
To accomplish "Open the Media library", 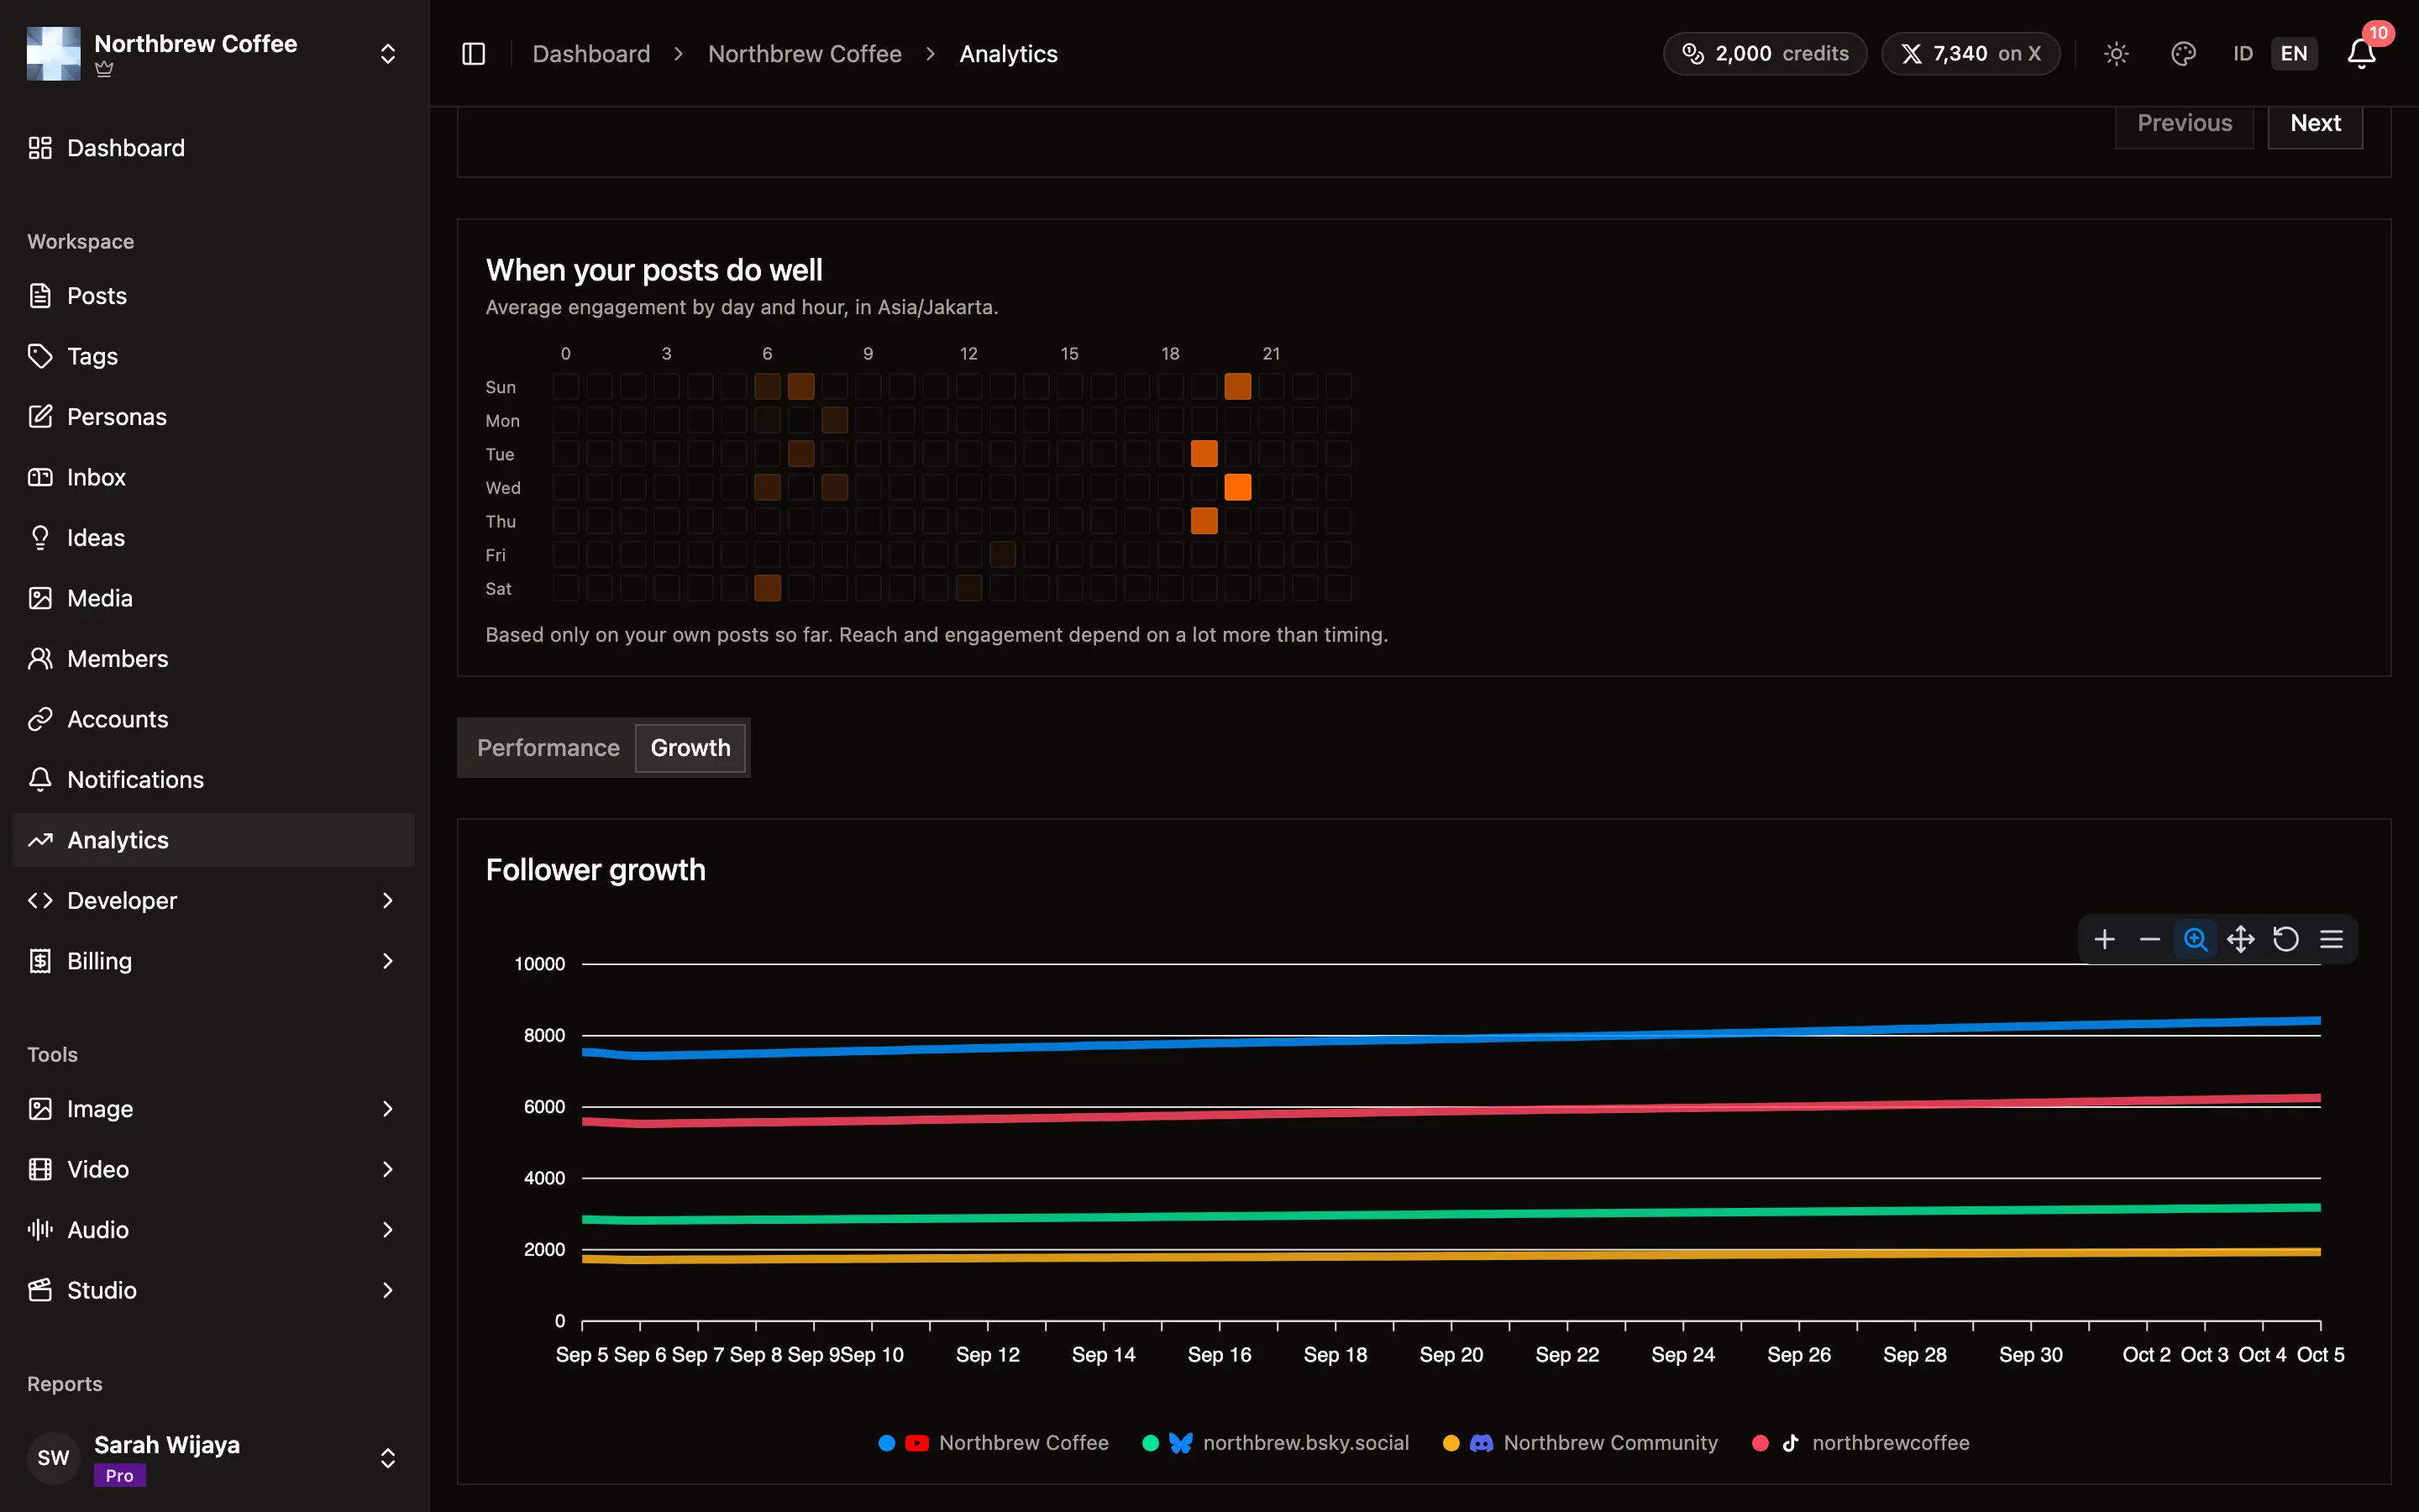I will [214, 598].
